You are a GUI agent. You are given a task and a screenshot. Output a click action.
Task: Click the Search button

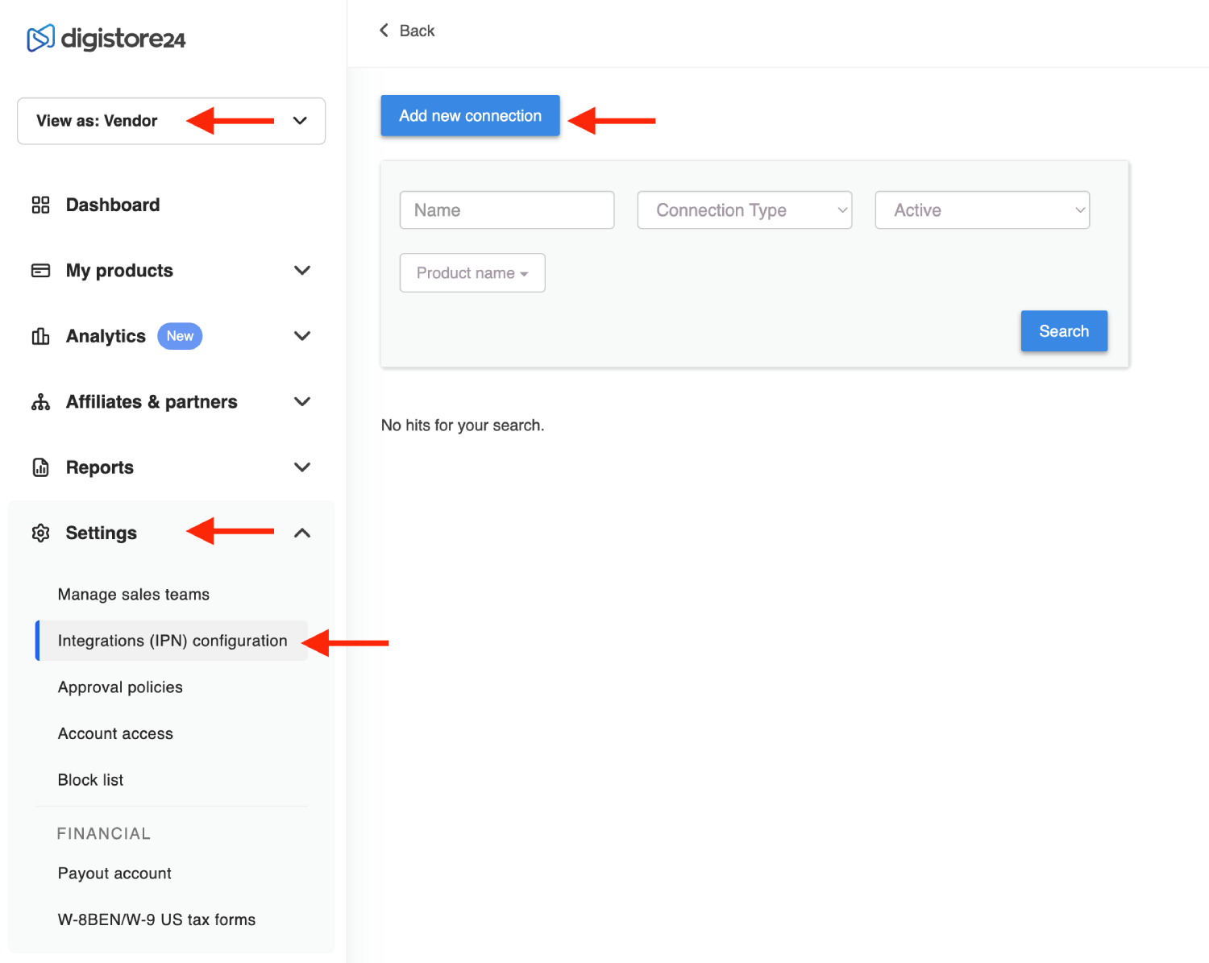pos(1064,331)
